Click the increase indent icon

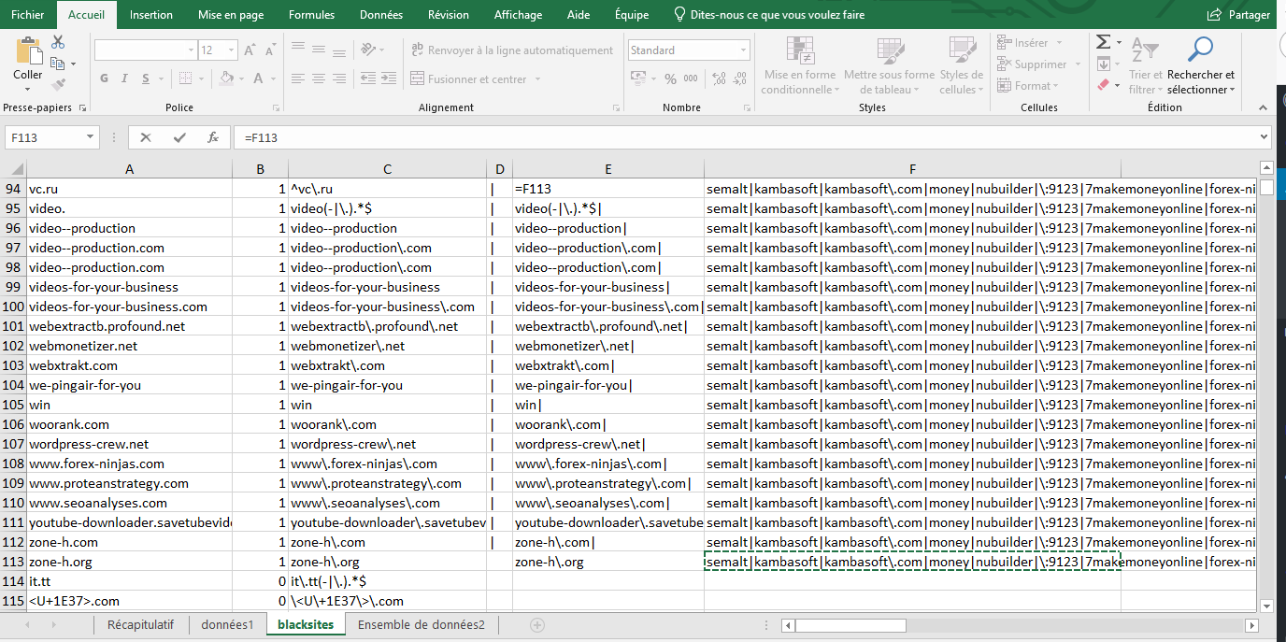pos(387,78)
